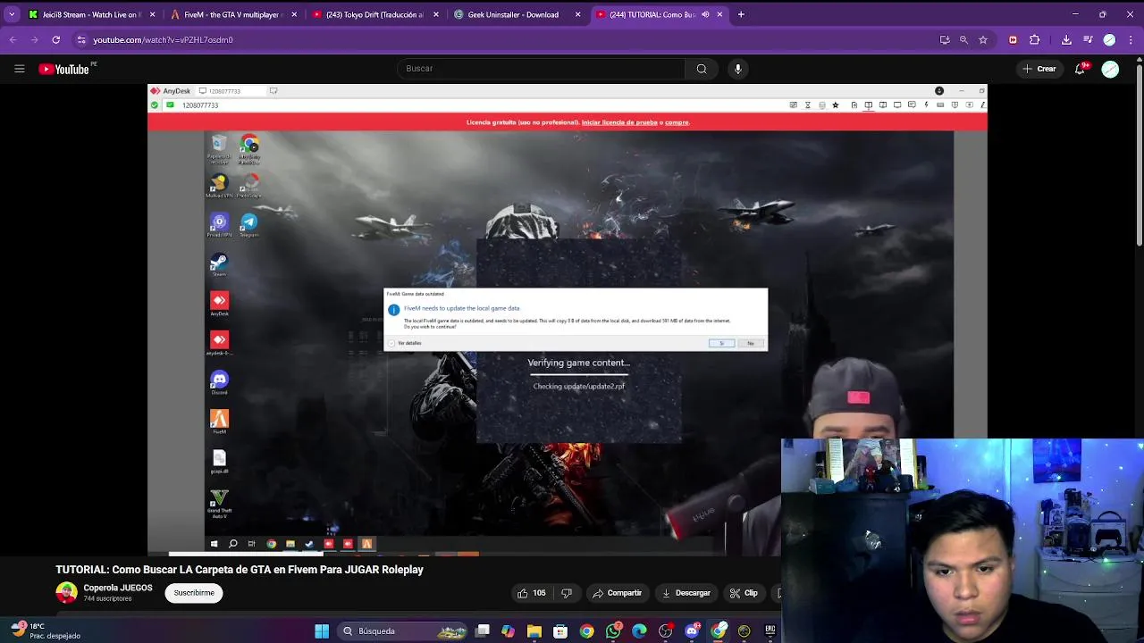
Task: Subscribe with the Suscribirme button
Action: 194,593
